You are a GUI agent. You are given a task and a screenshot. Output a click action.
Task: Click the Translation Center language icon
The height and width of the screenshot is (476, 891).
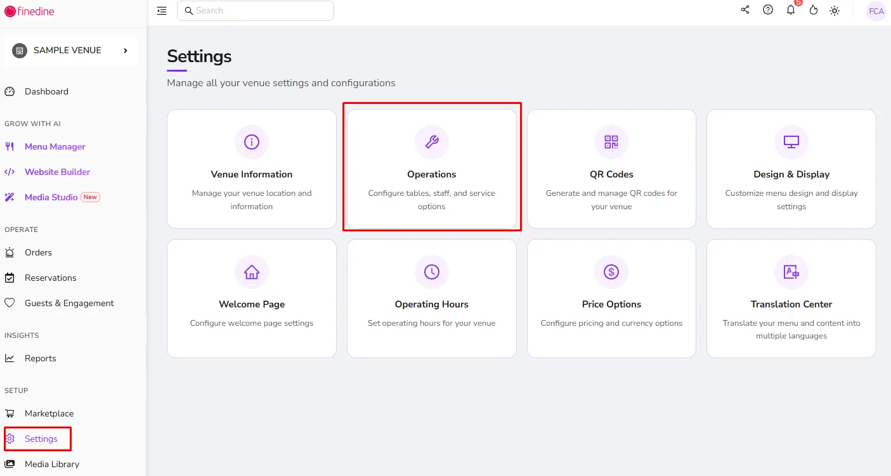point(791,272)
